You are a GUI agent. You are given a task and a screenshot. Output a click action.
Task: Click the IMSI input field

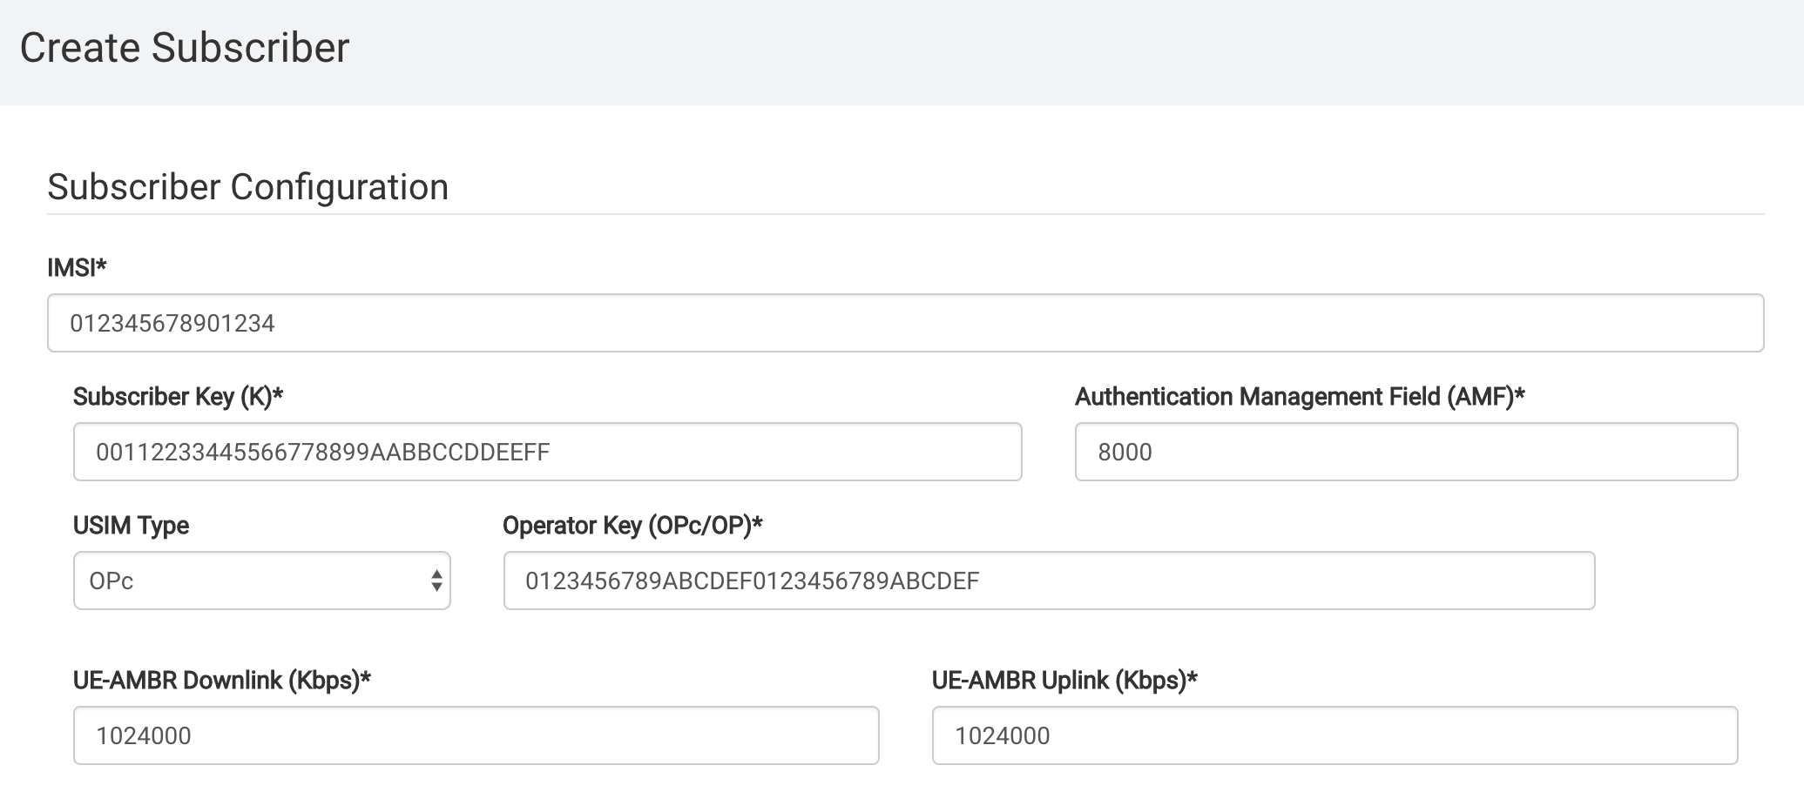click(905, 323)
